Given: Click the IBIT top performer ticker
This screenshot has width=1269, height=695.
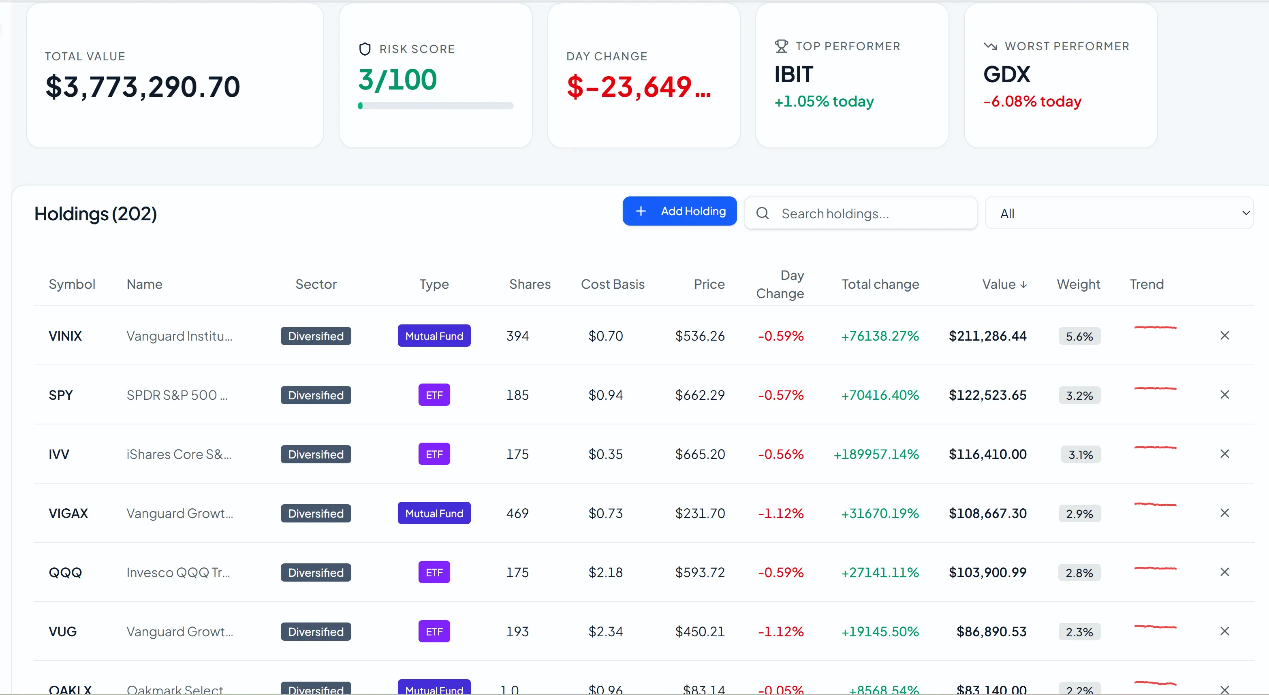Looking at the screenshot, I should point(793,75).
